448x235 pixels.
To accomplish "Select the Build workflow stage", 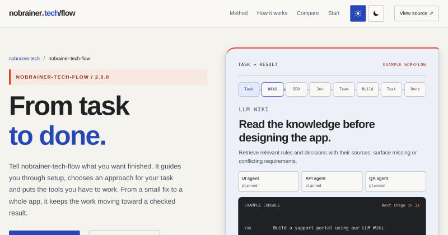I will [x=367, y=90].
